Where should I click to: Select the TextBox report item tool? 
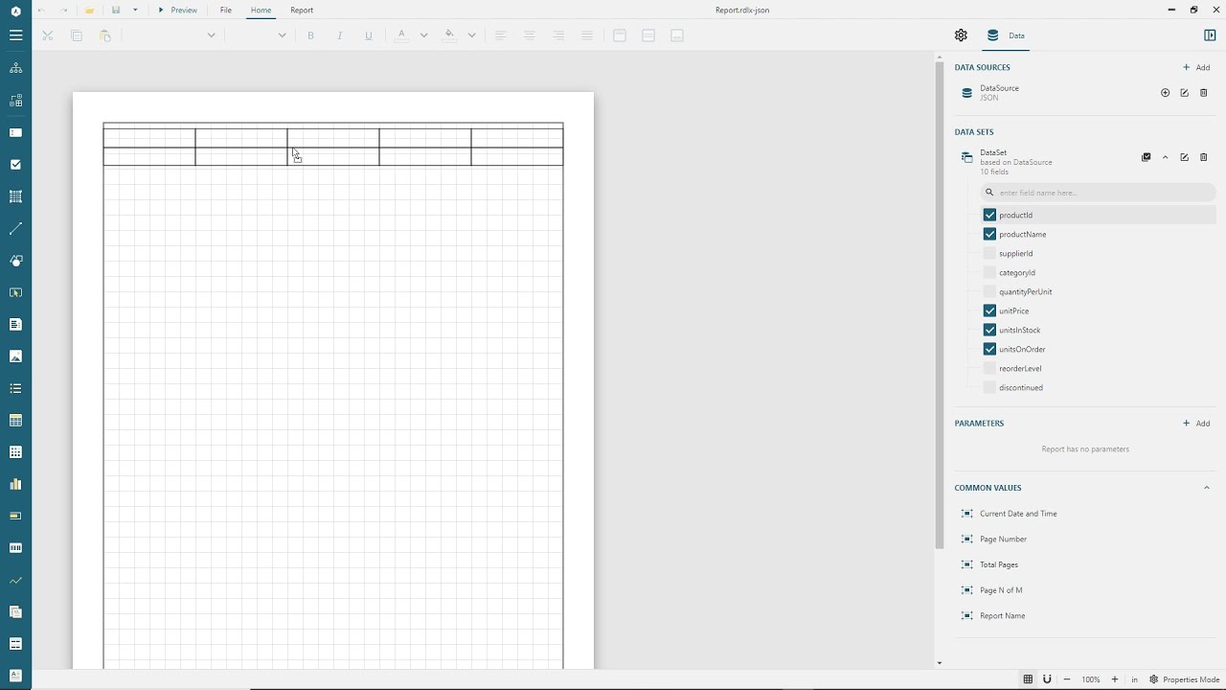pyautogui.click(x=15, y=132)
